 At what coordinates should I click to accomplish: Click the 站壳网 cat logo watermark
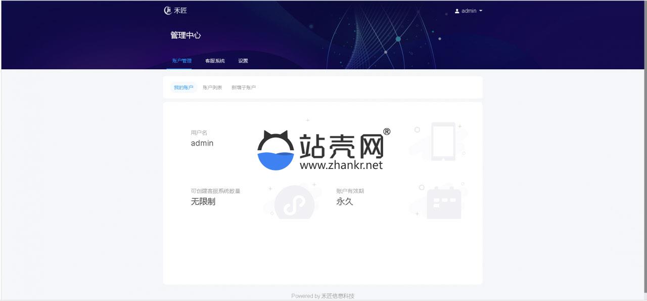[276, 151]
